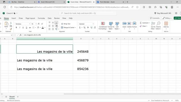Click Increase Decimal icon

pos(91,27)
